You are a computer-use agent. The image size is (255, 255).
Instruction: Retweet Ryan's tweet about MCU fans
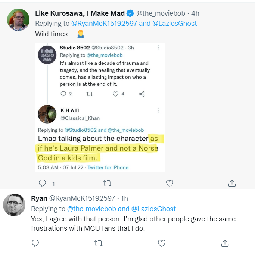click(x=99, y=243)
